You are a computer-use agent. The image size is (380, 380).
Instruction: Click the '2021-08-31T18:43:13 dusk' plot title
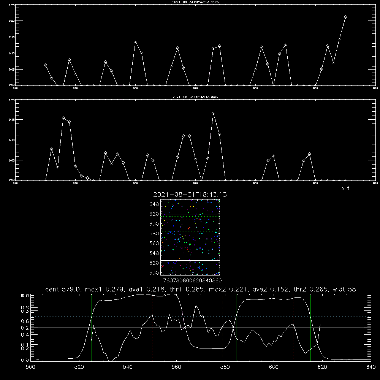pos(195,97)
